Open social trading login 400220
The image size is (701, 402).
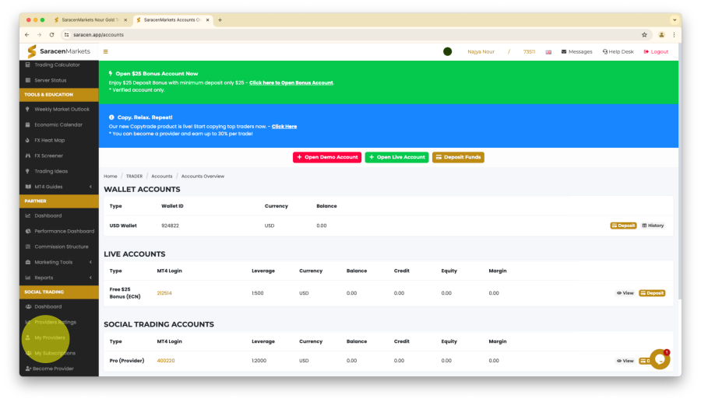(x=166, y=361)
